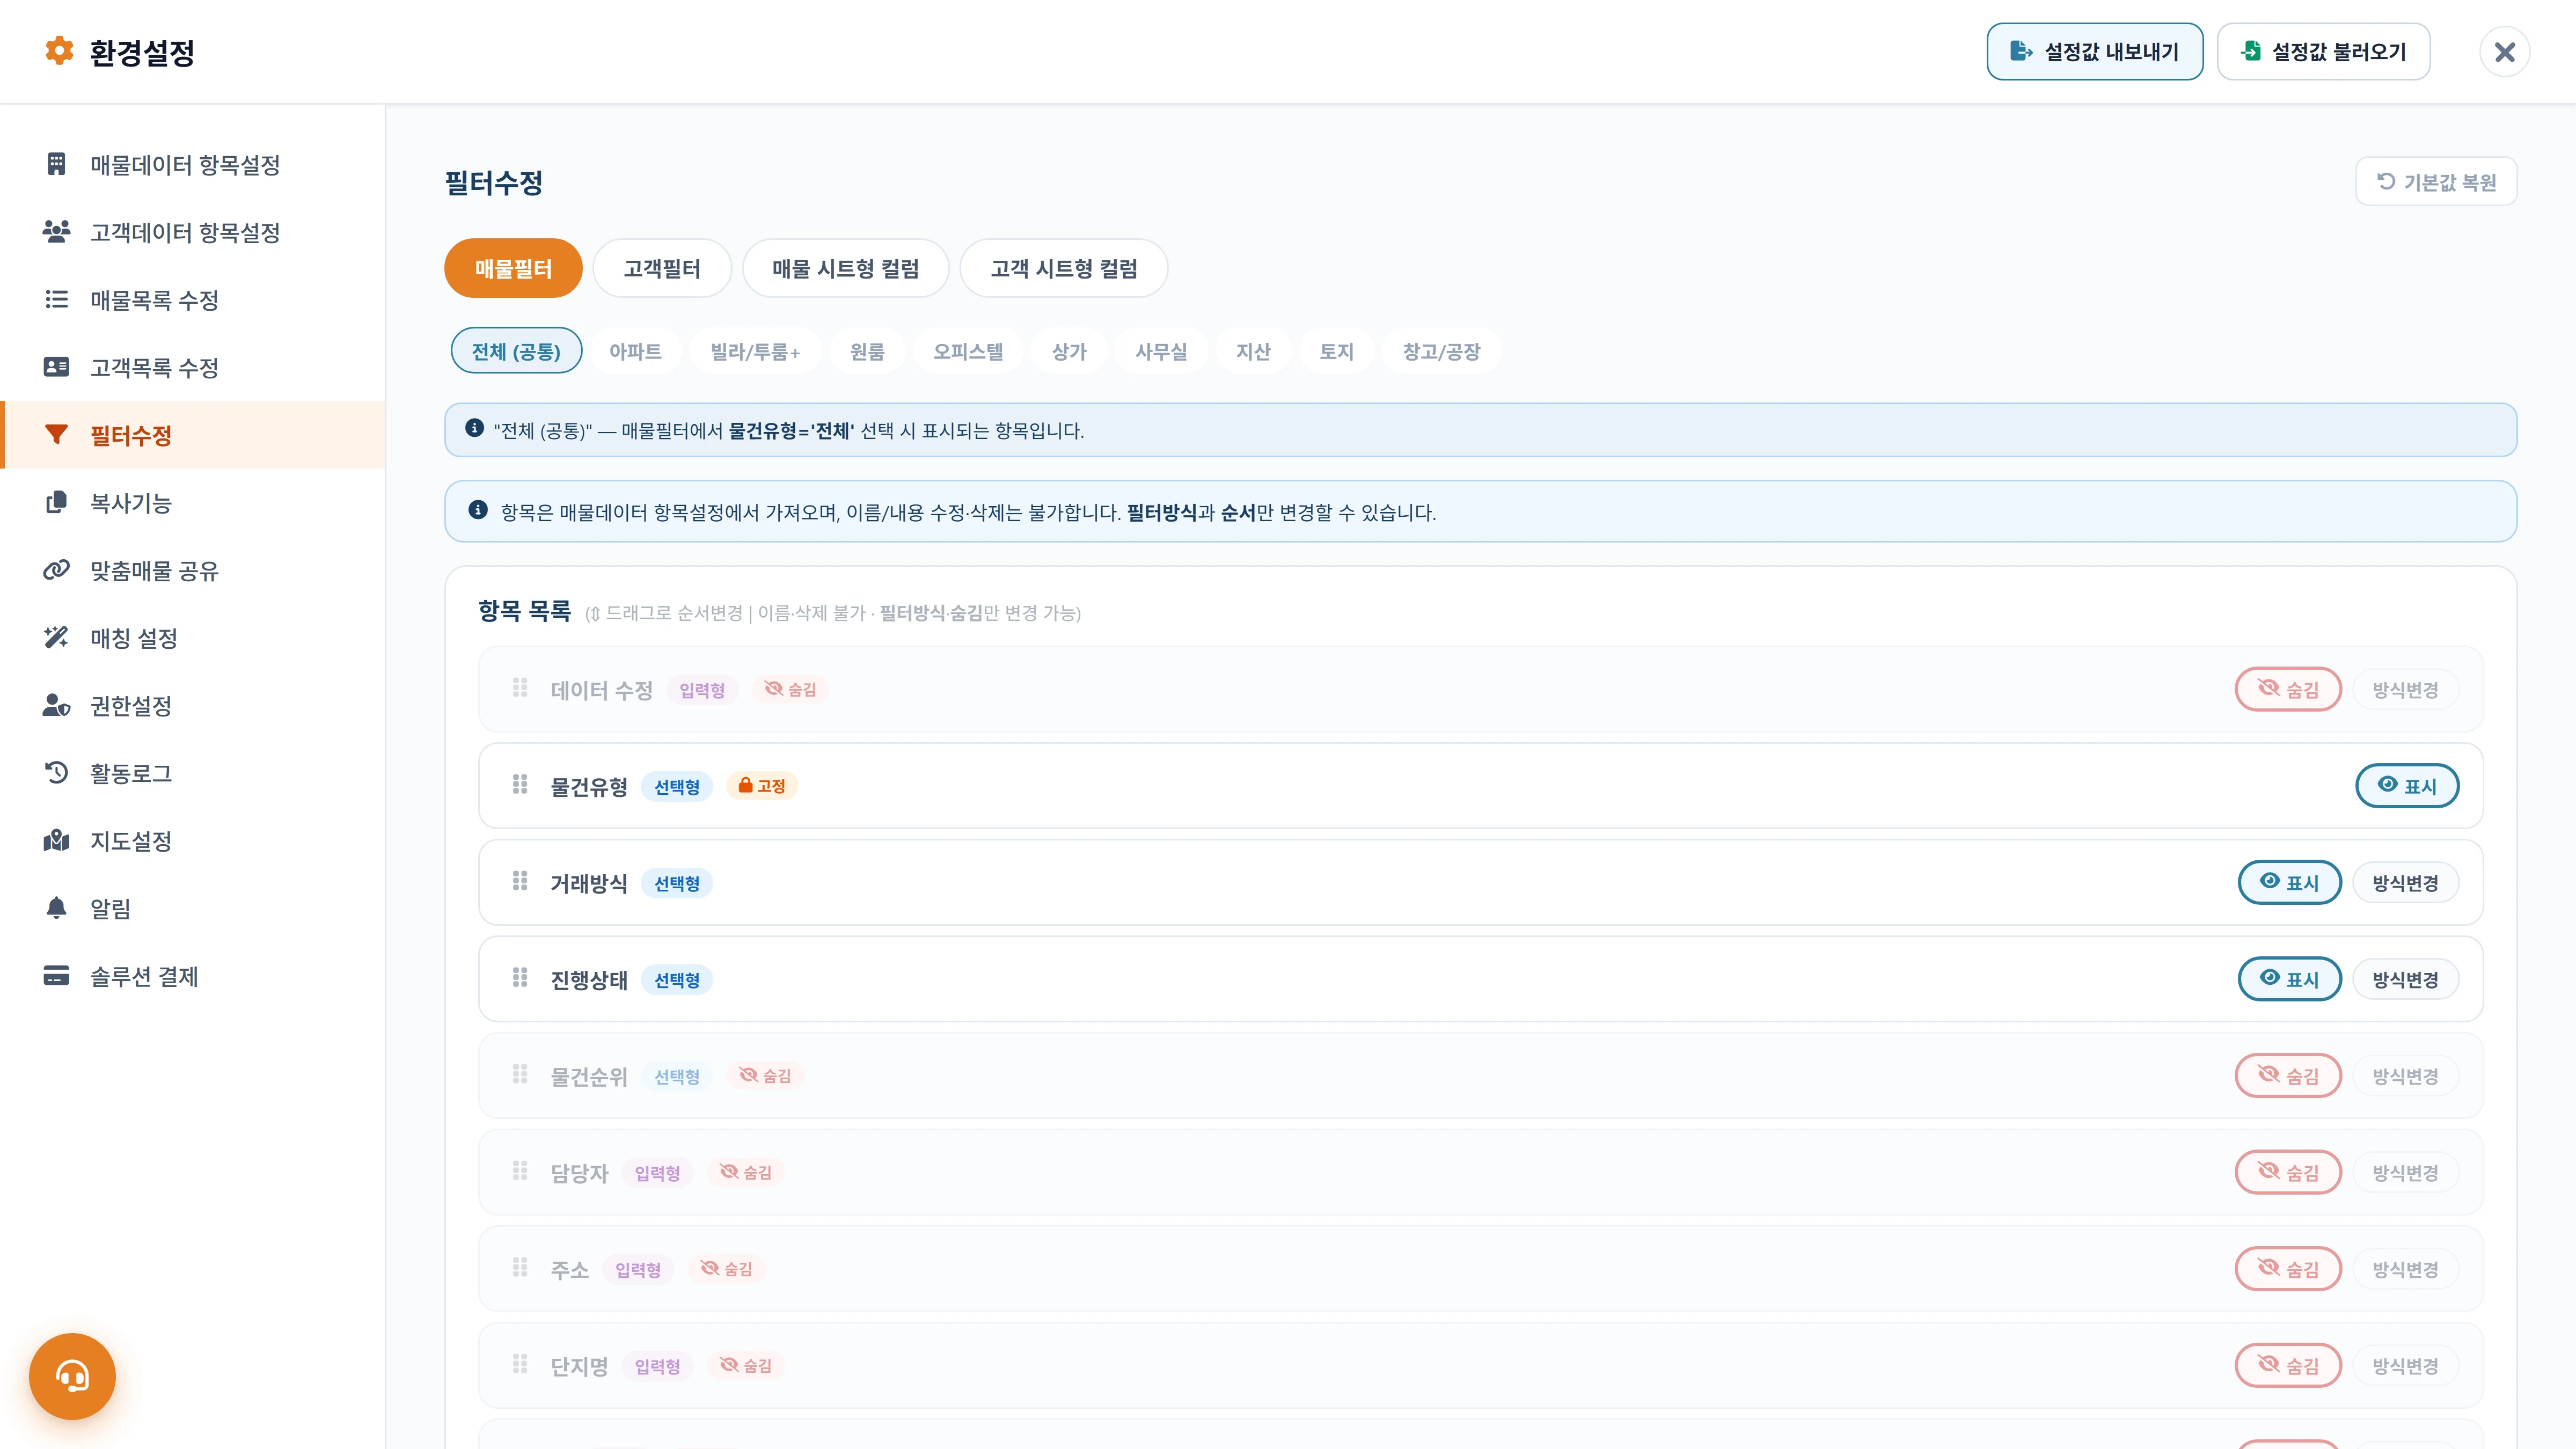Toggle 숨김 visibility for 데이터 수정
Viewport: 2576px width, 1449px height.
tap(2288, 689)
